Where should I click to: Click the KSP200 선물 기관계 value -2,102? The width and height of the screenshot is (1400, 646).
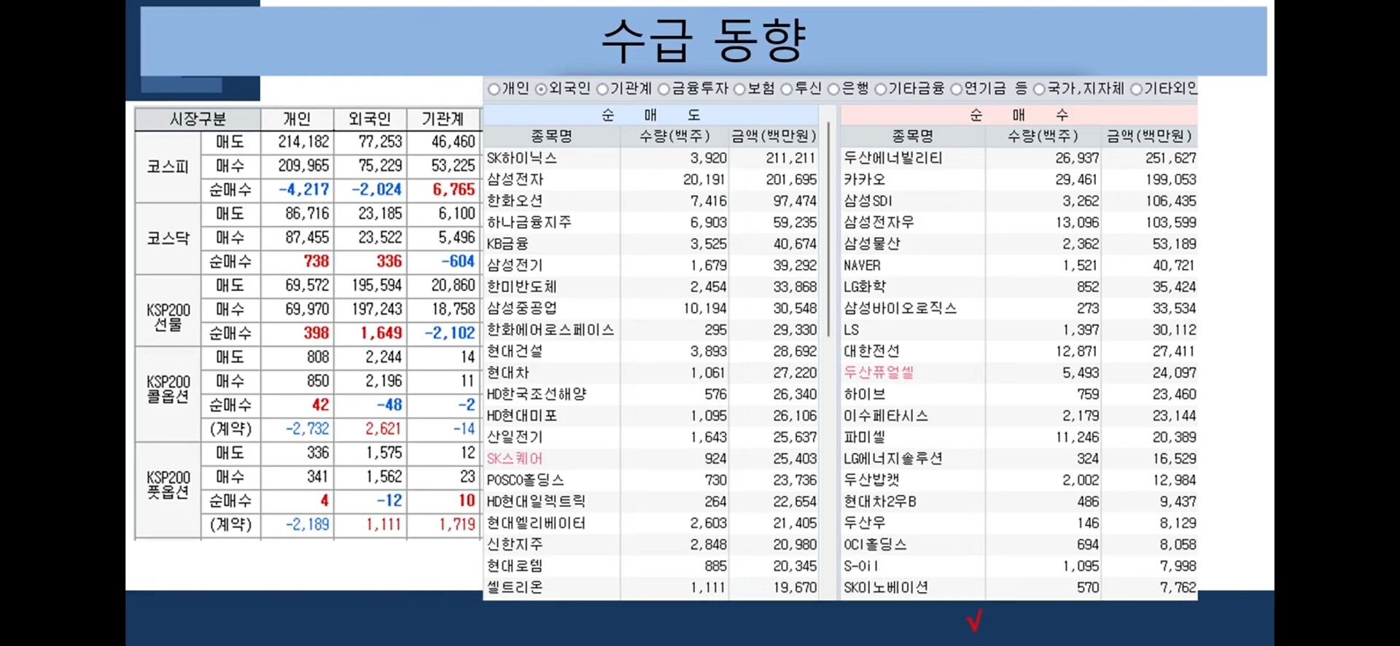(450, 333)
